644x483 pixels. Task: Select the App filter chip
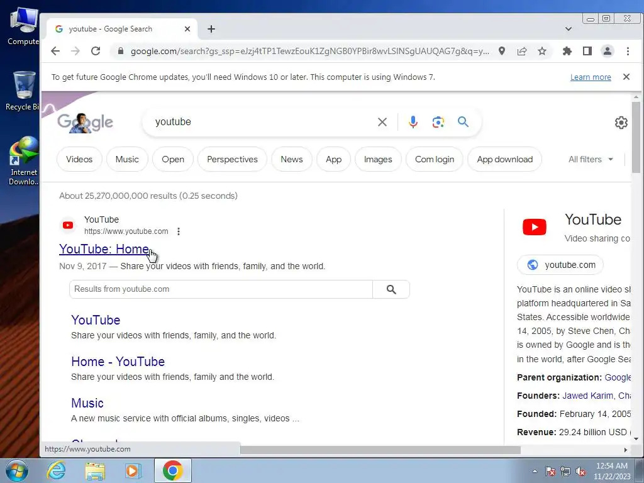point(333,159)
